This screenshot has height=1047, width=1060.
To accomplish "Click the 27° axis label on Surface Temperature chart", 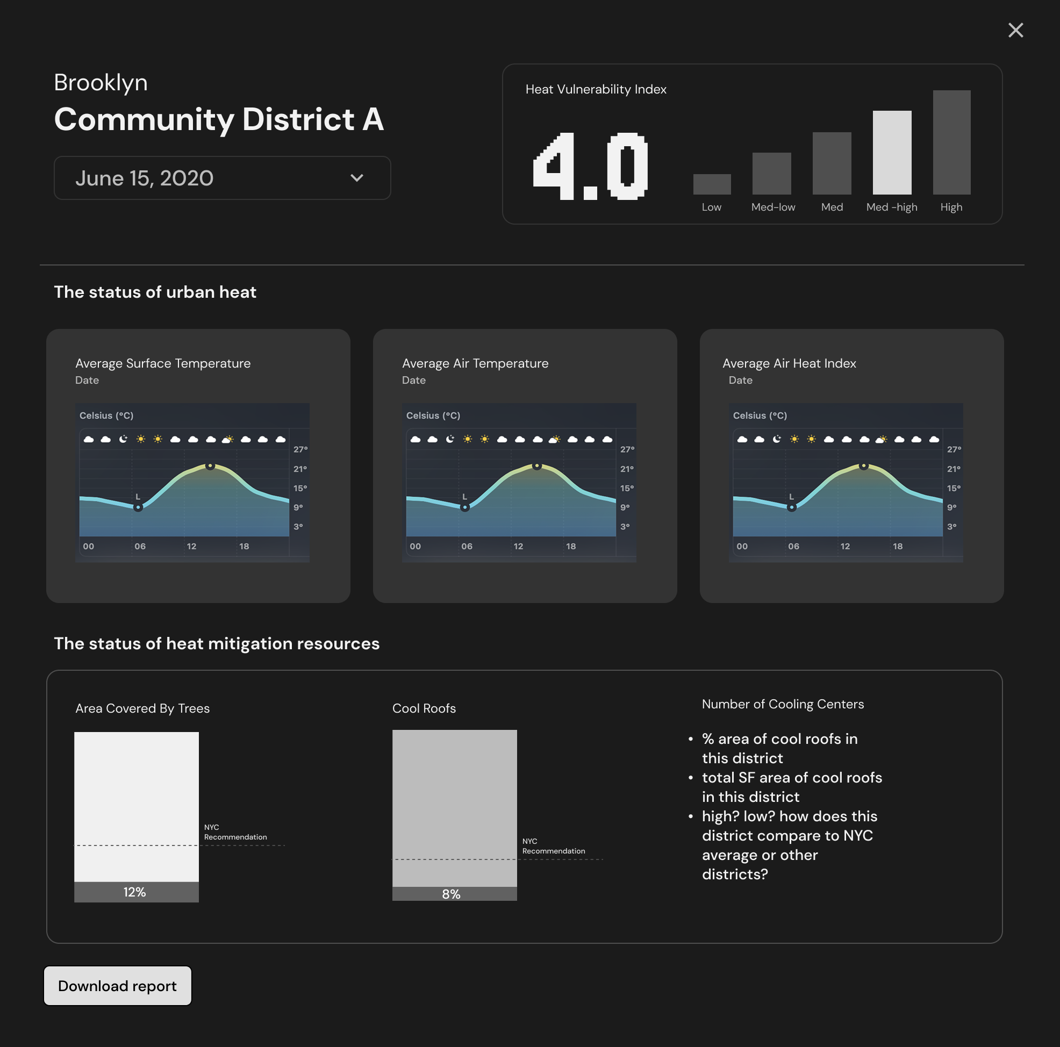I will click(300, 449).
